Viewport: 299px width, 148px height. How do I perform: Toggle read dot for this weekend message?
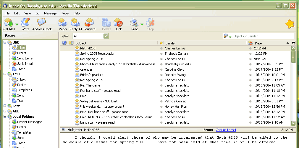tap(161, 107)
